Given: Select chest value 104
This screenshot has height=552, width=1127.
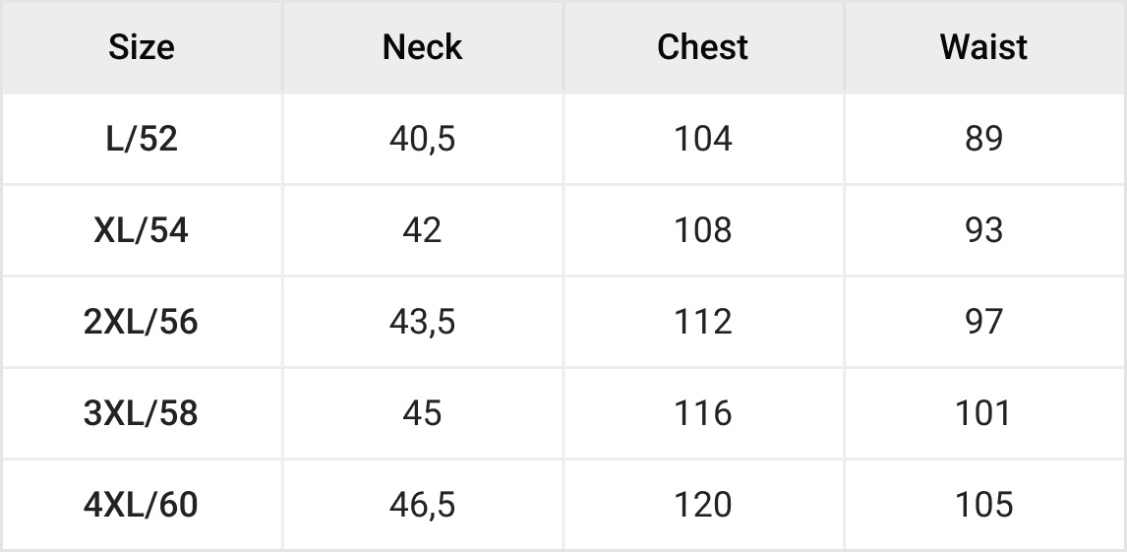Looking at the screenshot, I should [x=703, y=139].
